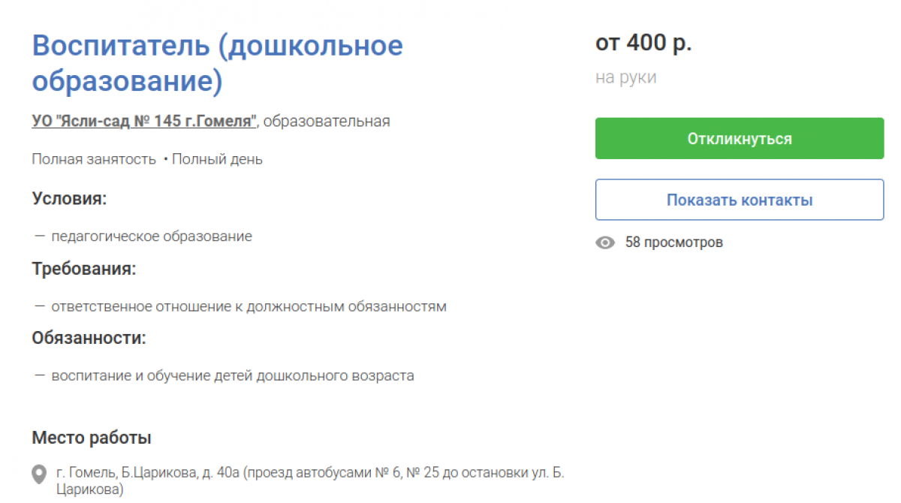Click the Полный день text
Viewport: 901px width, 503px height.
(217, 159)
